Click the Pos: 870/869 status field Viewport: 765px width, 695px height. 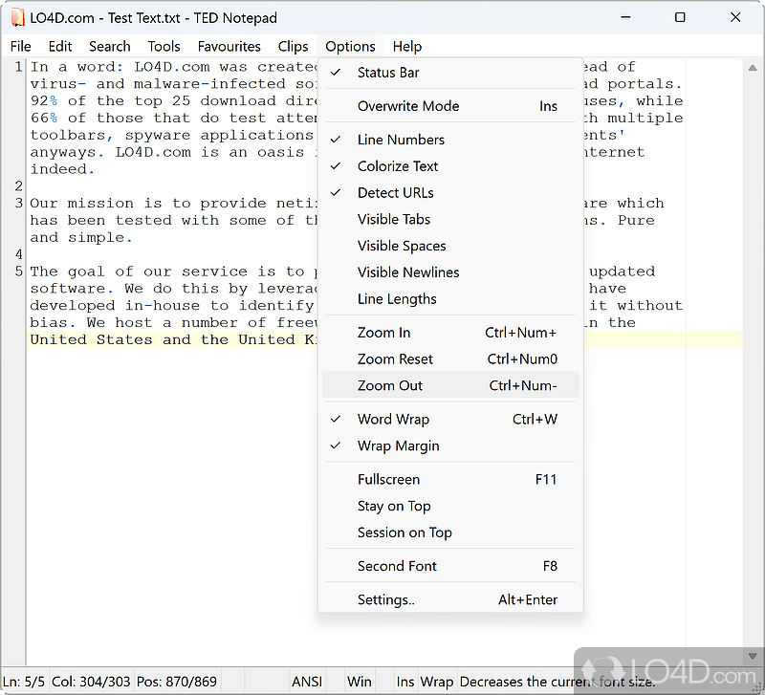(177, 682)
